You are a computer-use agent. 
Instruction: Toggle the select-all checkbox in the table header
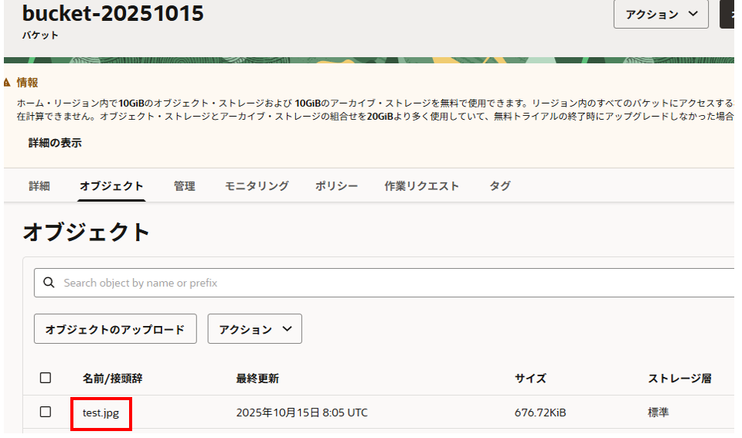point(46,378)
